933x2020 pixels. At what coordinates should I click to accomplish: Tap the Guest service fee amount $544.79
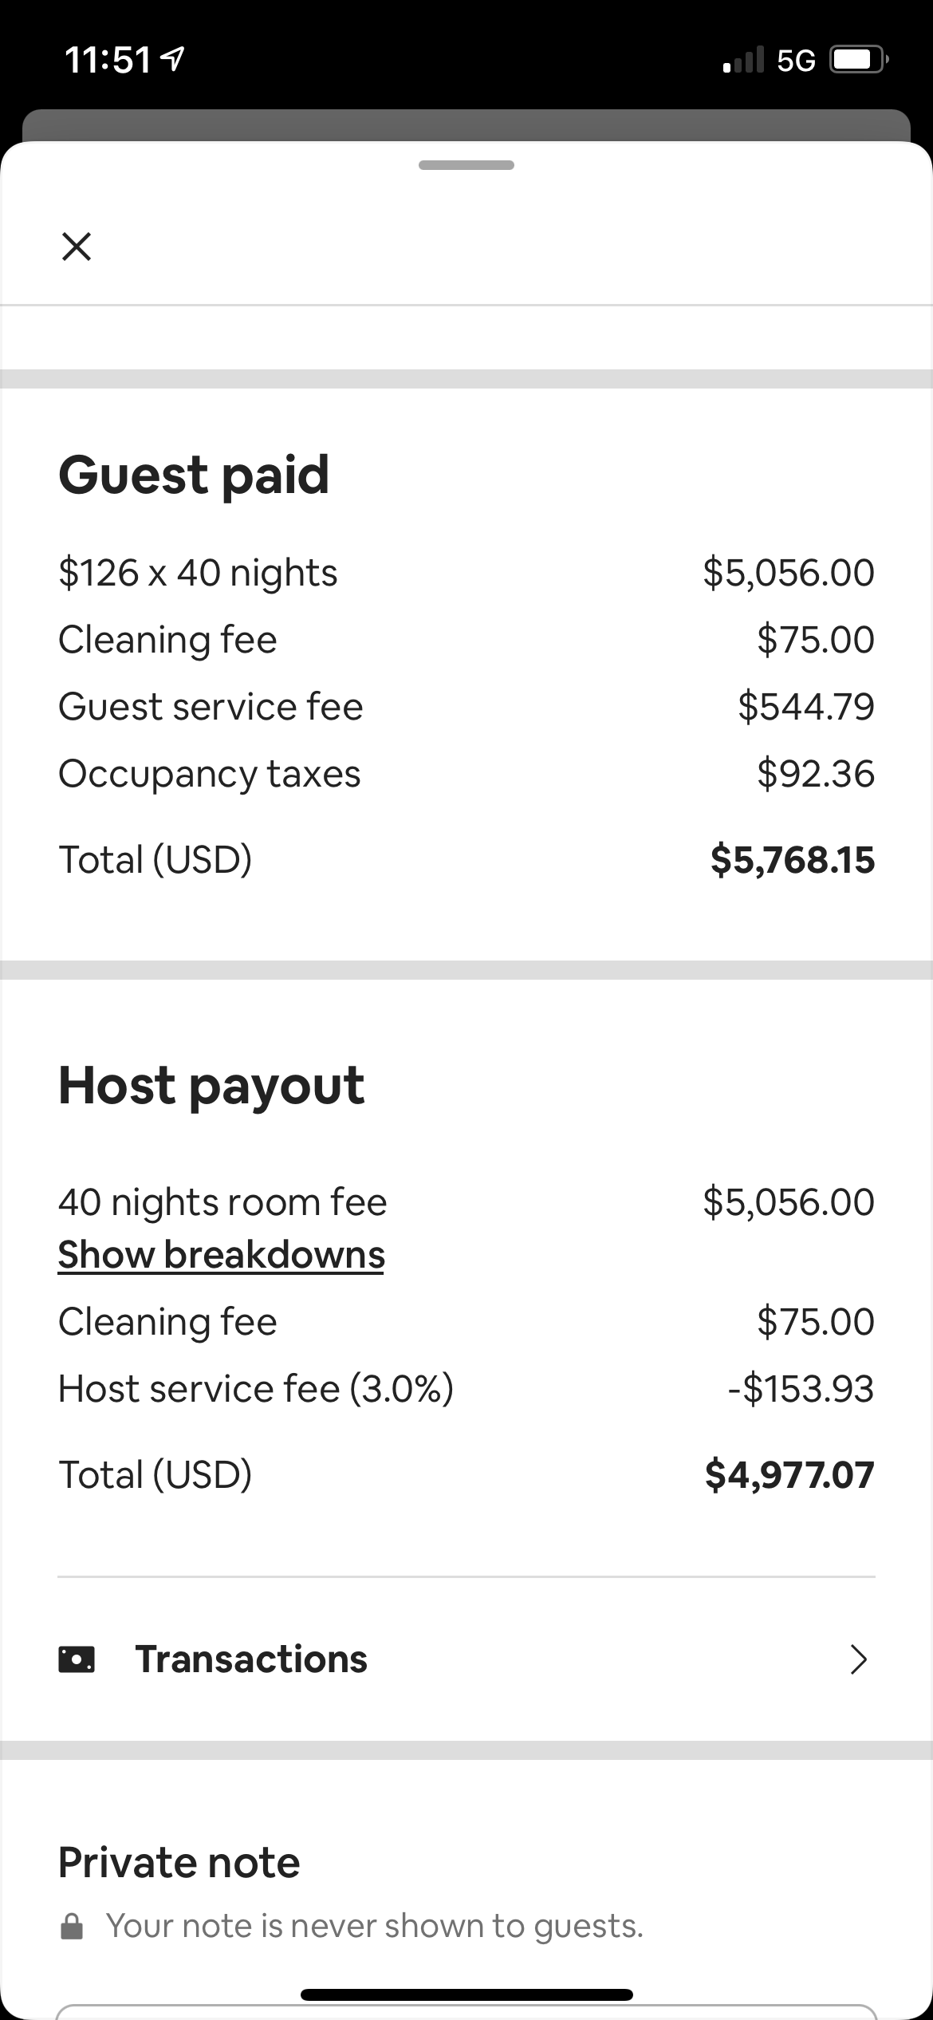[x=806, y=707]
